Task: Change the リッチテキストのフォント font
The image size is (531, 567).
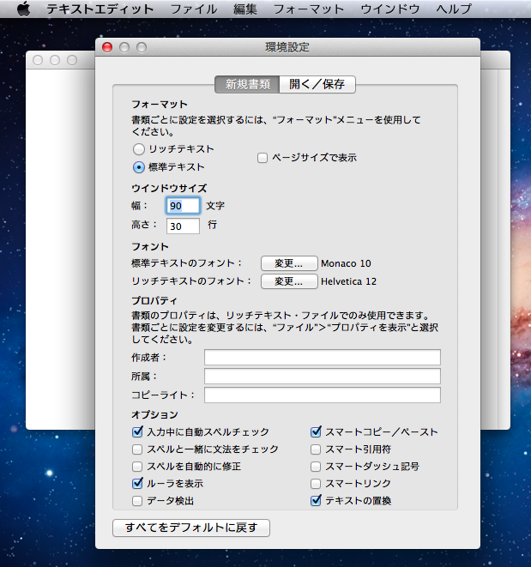Action: point(289,281)
